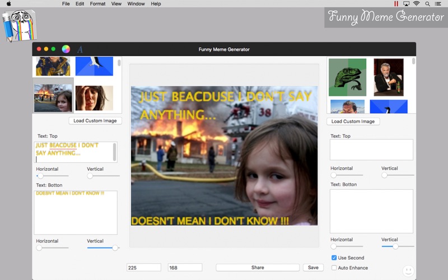Viewport: 448px width, 280px height.
Task: Click the right Load Custom Image button
Action: tap(353, 122)
